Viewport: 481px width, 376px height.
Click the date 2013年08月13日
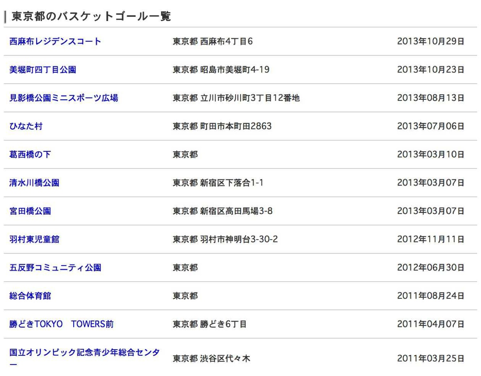click(430, 98)
